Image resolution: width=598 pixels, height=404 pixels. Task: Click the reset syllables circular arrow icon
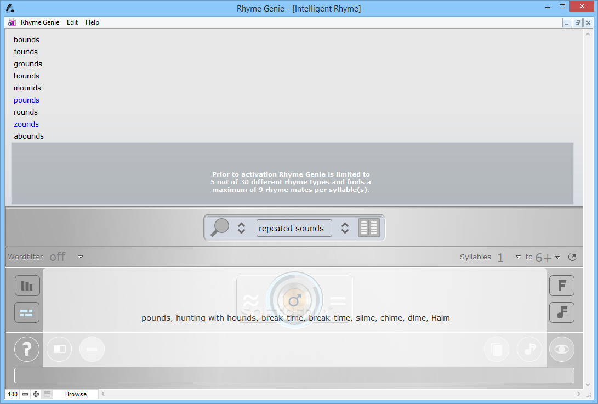[572, 257]
